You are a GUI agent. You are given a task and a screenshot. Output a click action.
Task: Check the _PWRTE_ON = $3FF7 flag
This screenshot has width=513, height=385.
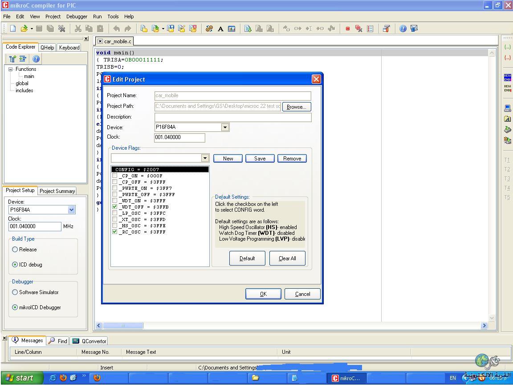point(114,188)
